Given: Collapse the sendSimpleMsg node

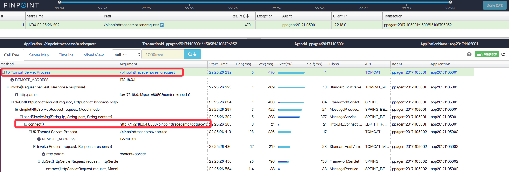Looking at the screenshot, I should (x=21, y=117).
